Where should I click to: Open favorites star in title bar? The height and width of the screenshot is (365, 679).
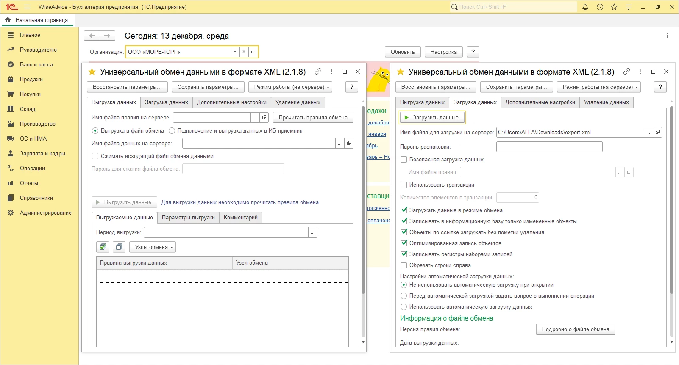pos(614,7)
